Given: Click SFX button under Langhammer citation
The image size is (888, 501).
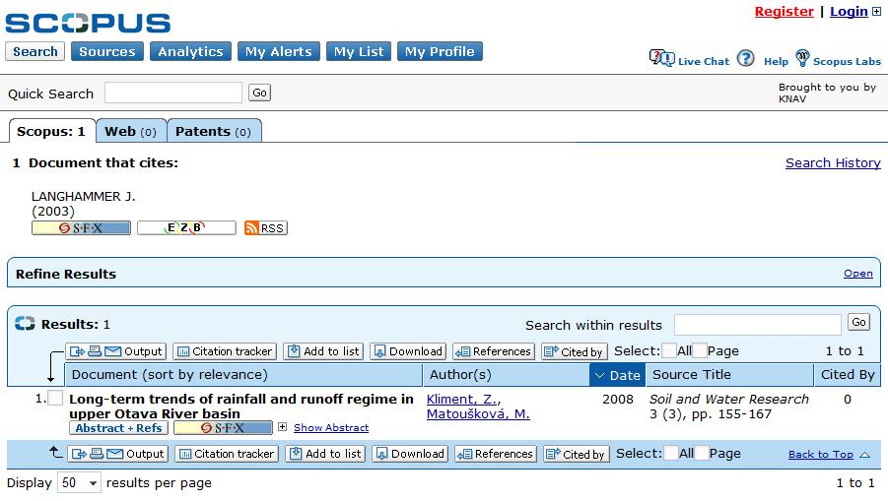Looking at the screenshot, I should tap(81, 228).
